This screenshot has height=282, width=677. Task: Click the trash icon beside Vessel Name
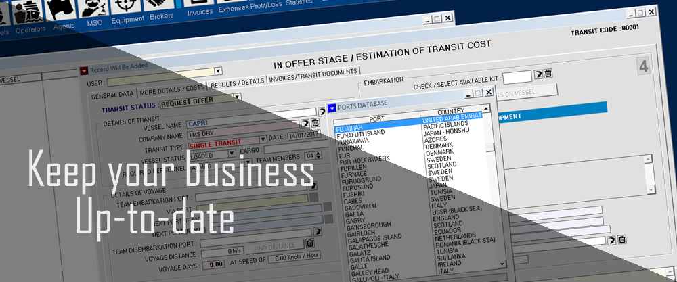315,123
